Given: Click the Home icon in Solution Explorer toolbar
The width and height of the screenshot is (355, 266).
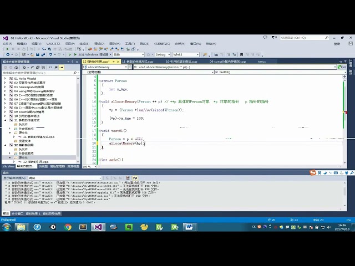Looking at the screenshot, I should (x=16, y=68).
